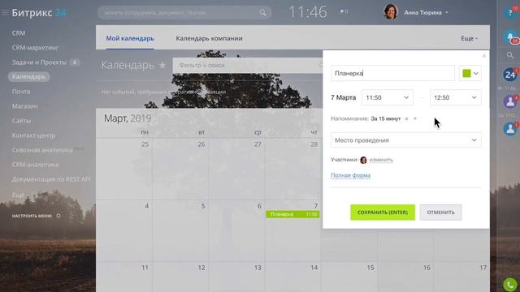Click the participant avatar in event form
The image size is (520, 292).
pyautogui.click(x=363, y=160)
